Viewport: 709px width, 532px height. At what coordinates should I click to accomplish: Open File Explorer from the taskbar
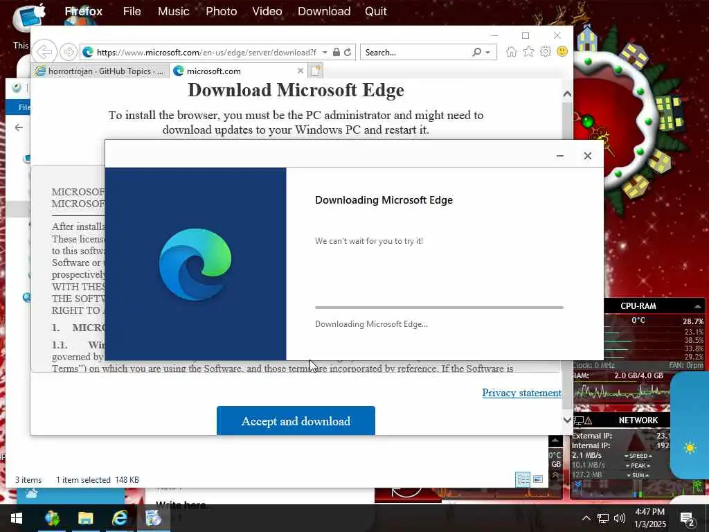tap(85, 518)
